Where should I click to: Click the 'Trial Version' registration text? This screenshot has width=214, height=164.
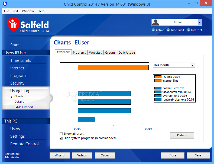(12, 157)
